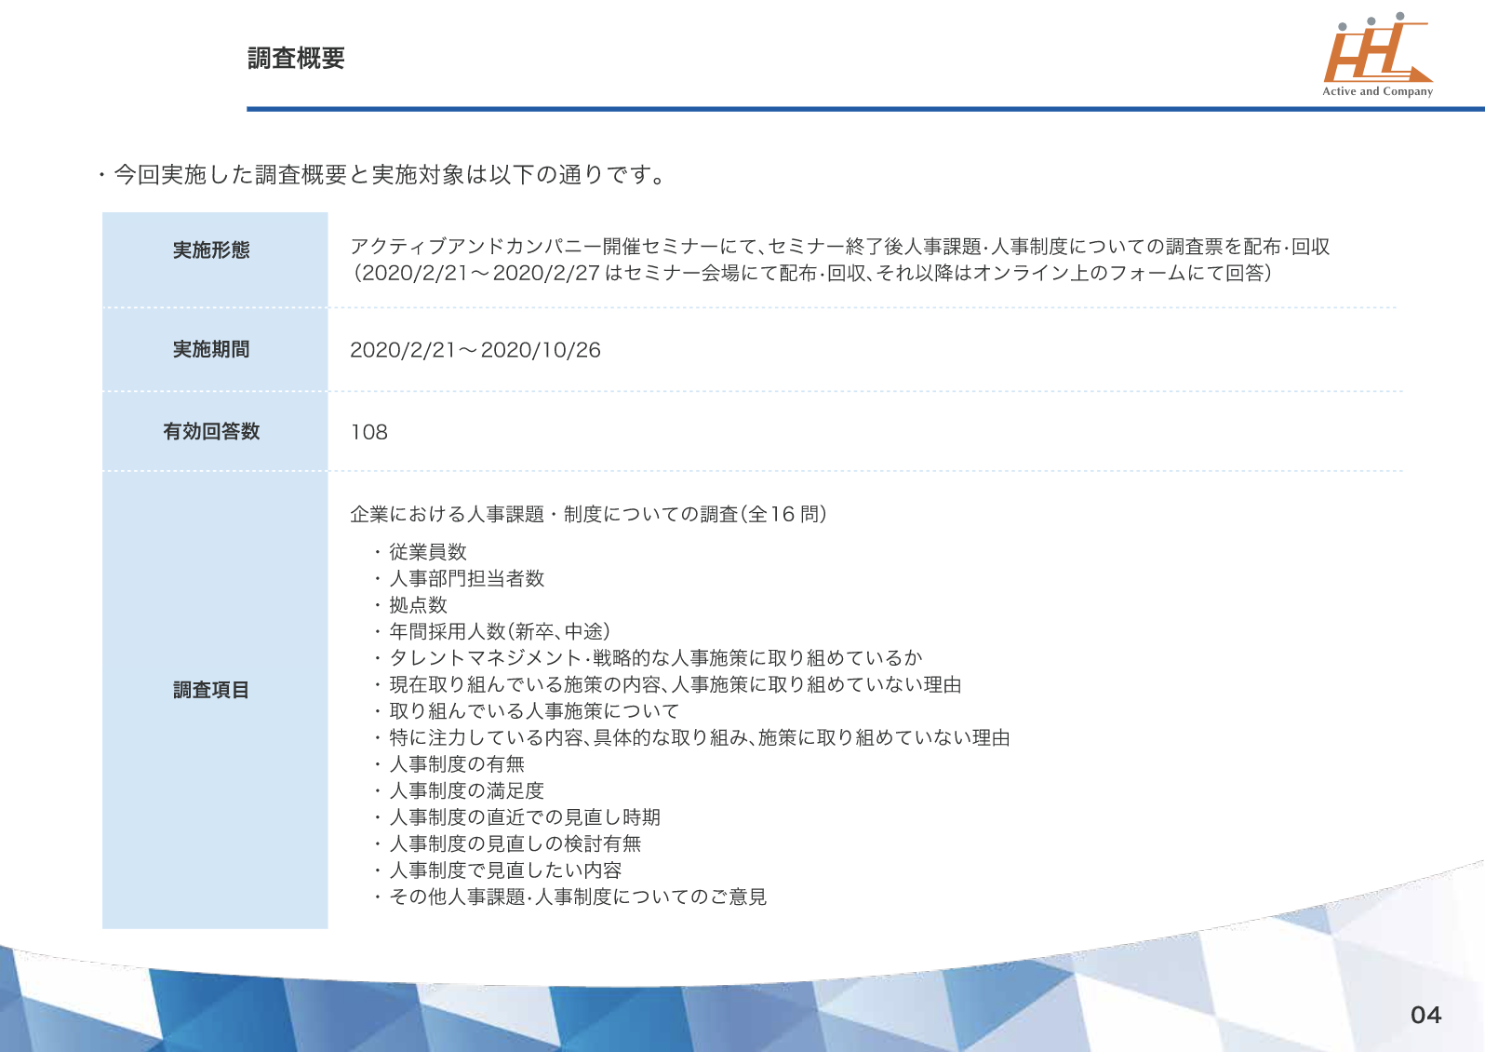Select the 実施期間 row label
The height and width of the screenshot is (1052, 1485).
211,349
